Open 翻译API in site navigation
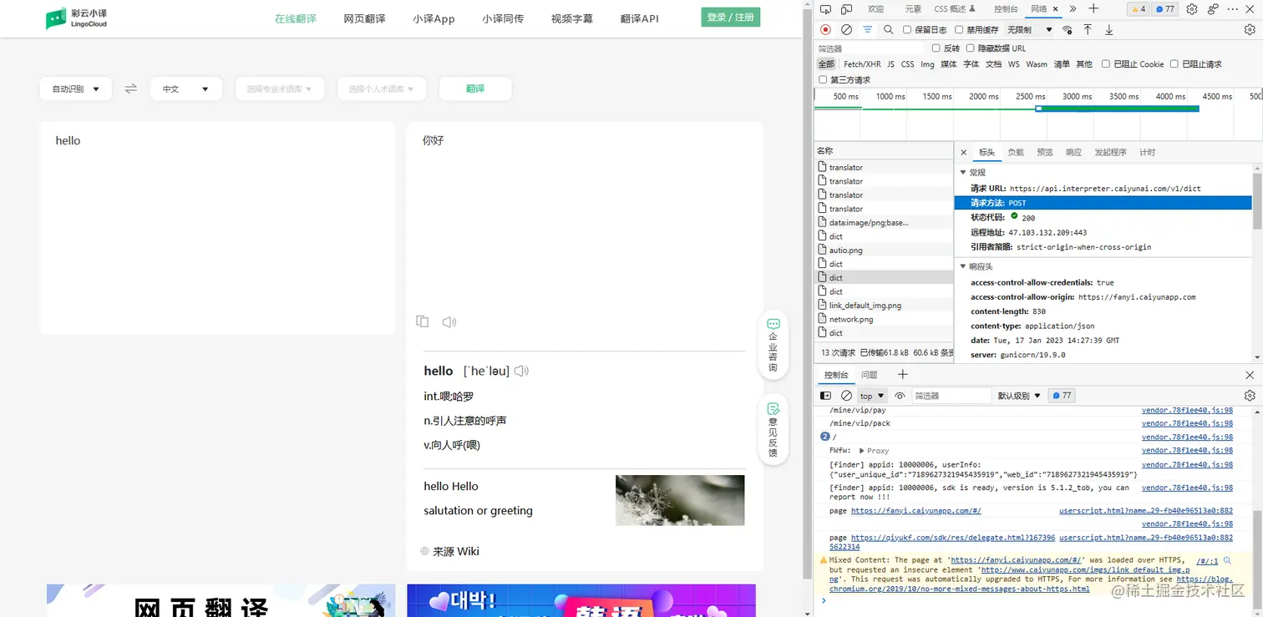The image size is (1263, 617). pos(640,18)
